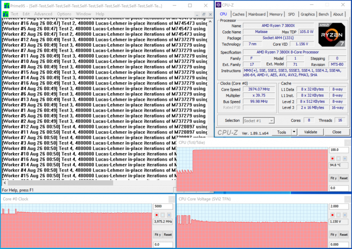Click 'For Help, press F1' in Prime95 status bar

18,190
